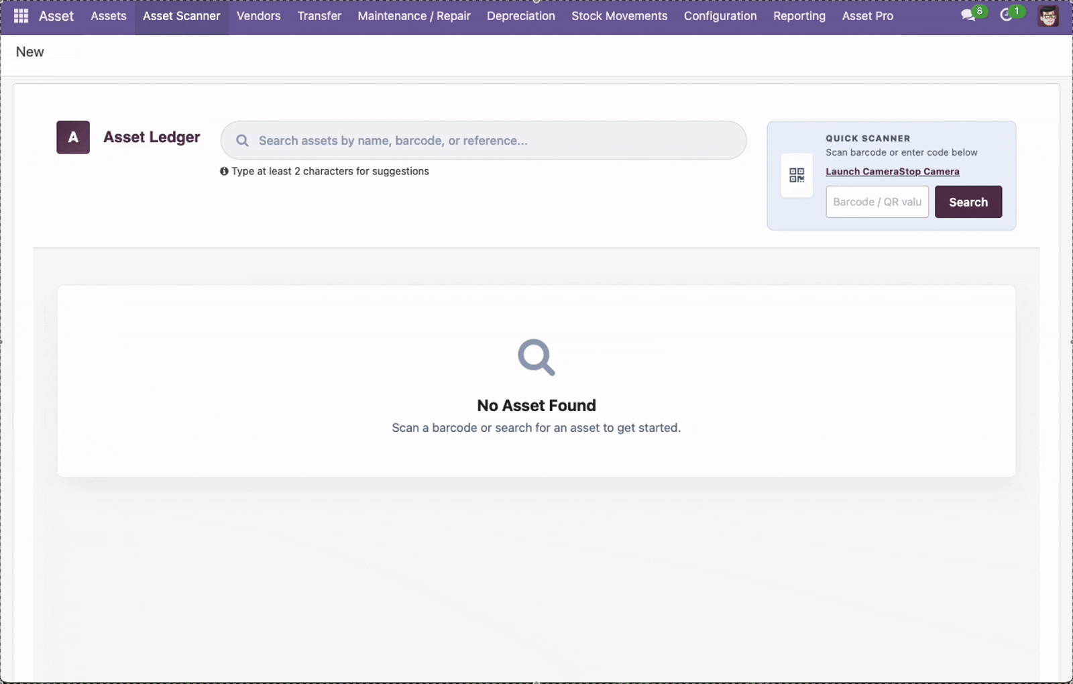Open the Transfer menu

tap(319, 16)
